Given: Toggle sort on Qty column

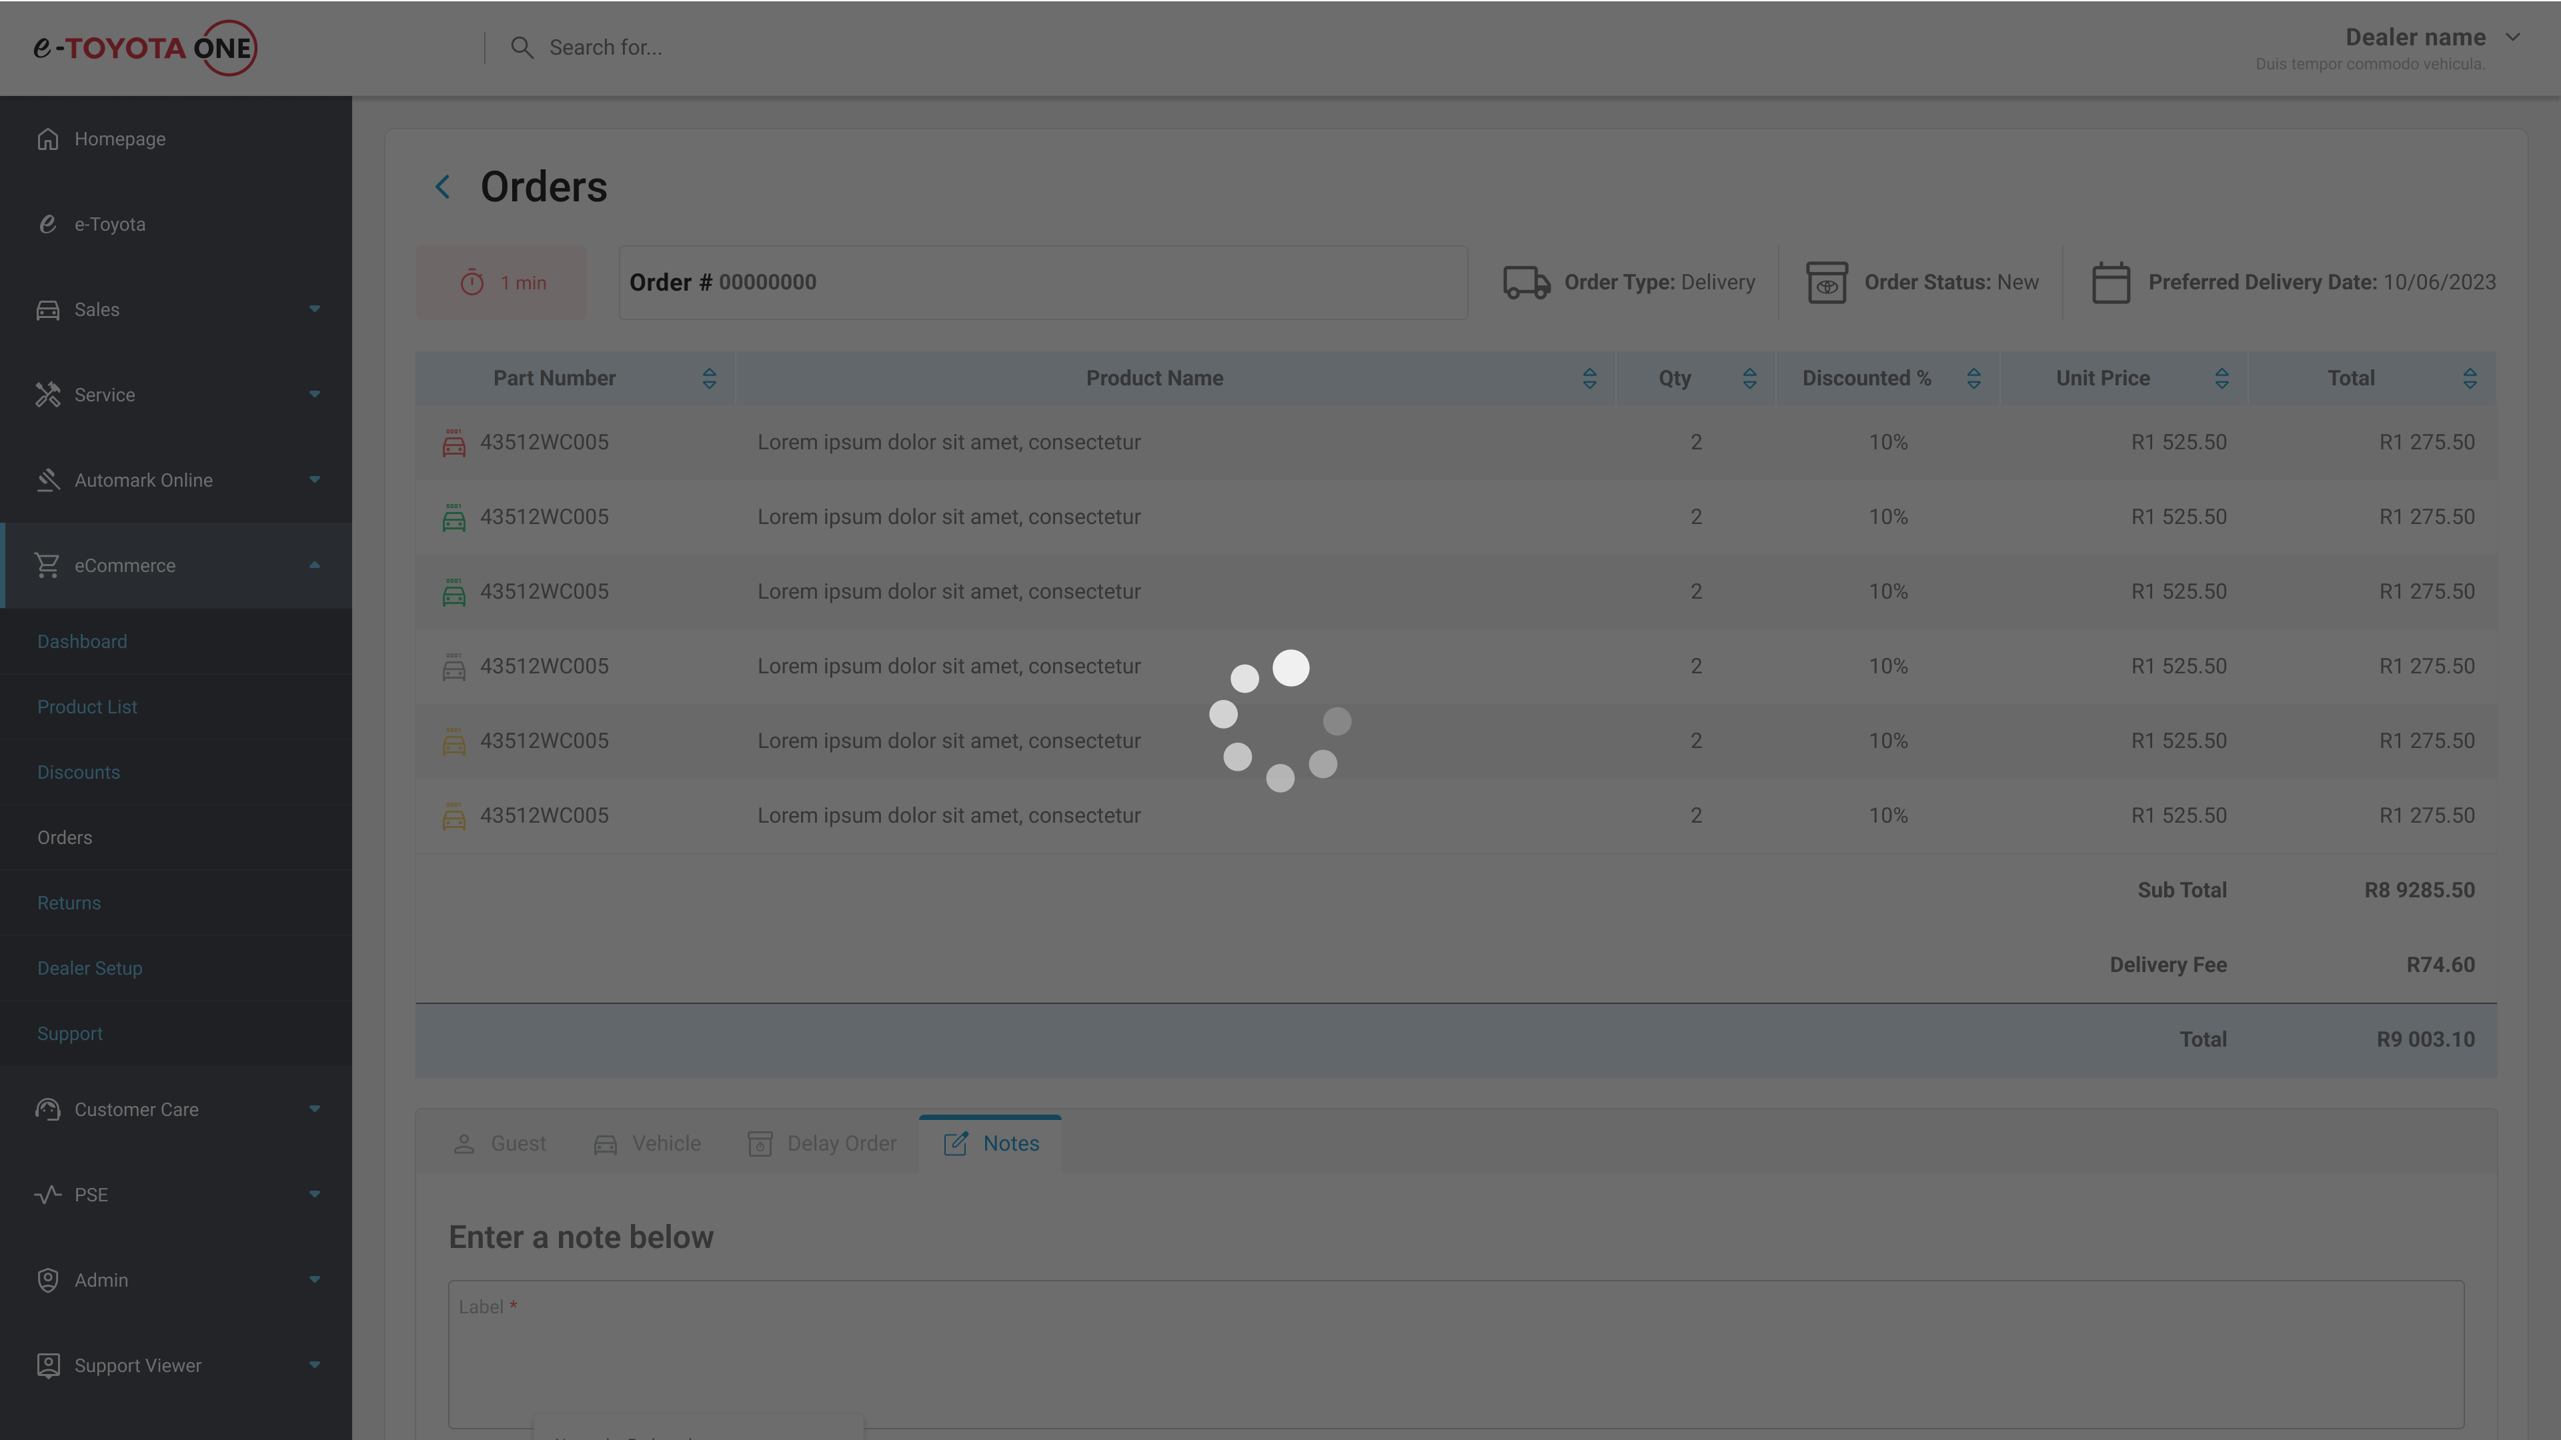Looking at the screenshot, I should (1749, 379).
